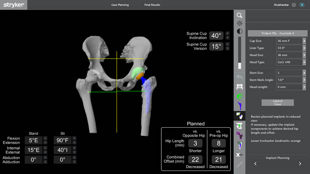Click Hip Length 3 vs. Opposite Hip
This screenshot has width=310, height=174.
pyautogui.click(x=195, y=143)
